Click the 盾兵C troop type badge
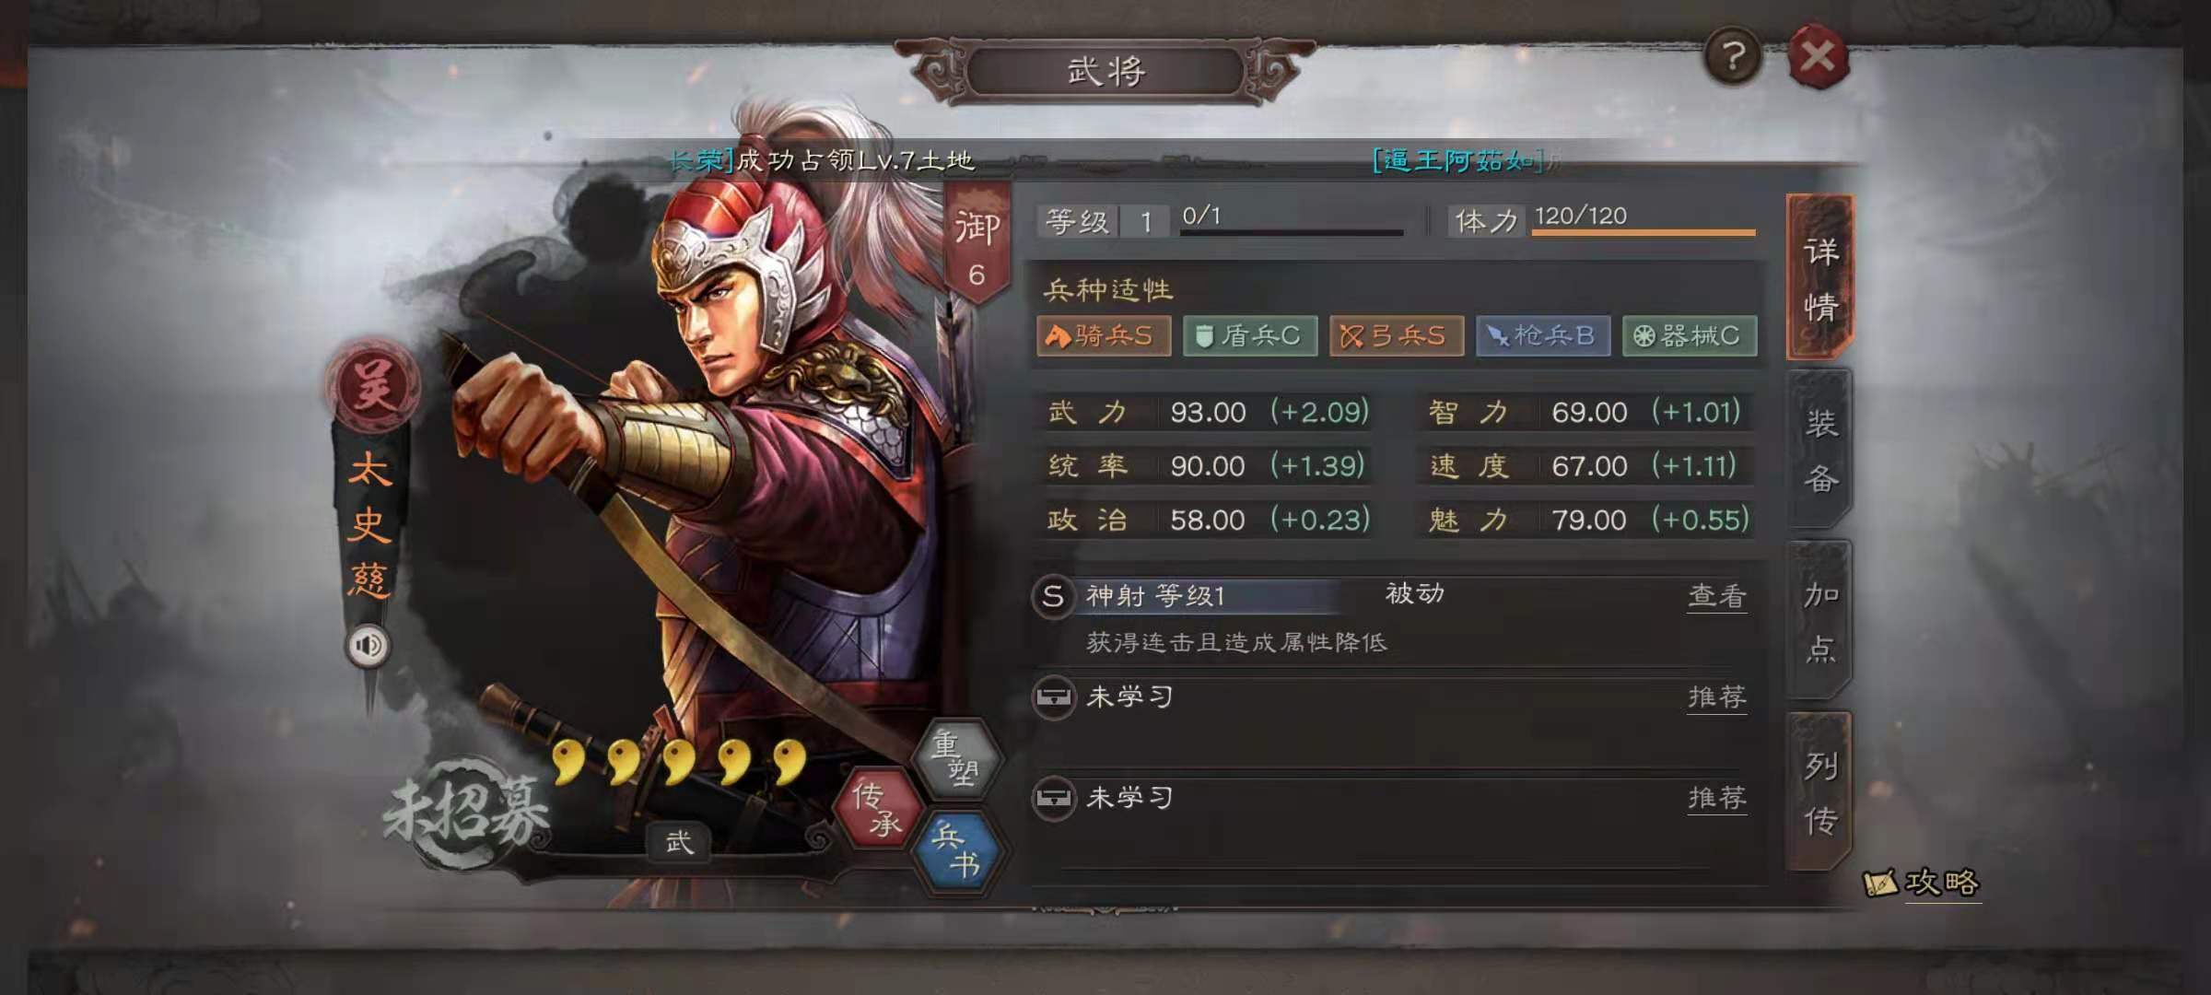 (1250, 335)
